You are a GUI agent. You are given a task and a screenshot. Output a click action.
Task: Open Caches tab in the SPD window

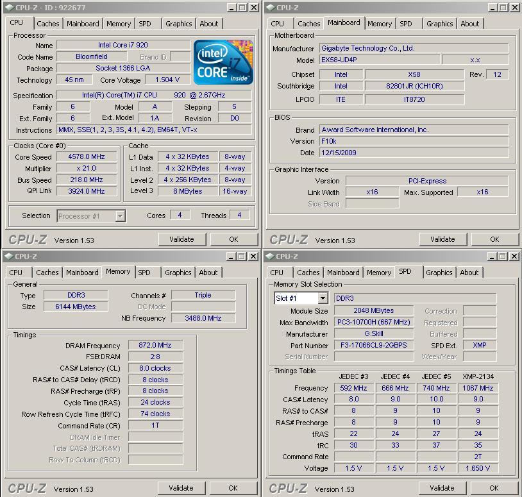(x=308, y=273)
